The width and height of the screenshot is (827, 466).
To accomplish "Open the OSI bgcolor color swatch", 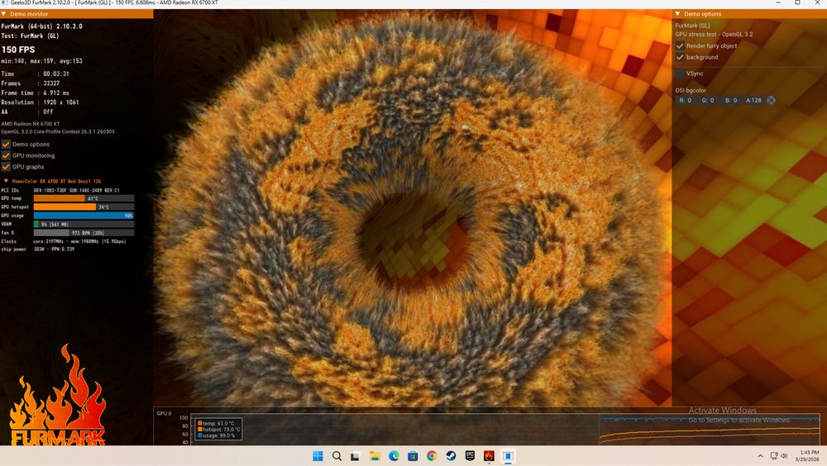I will (771, 100).
